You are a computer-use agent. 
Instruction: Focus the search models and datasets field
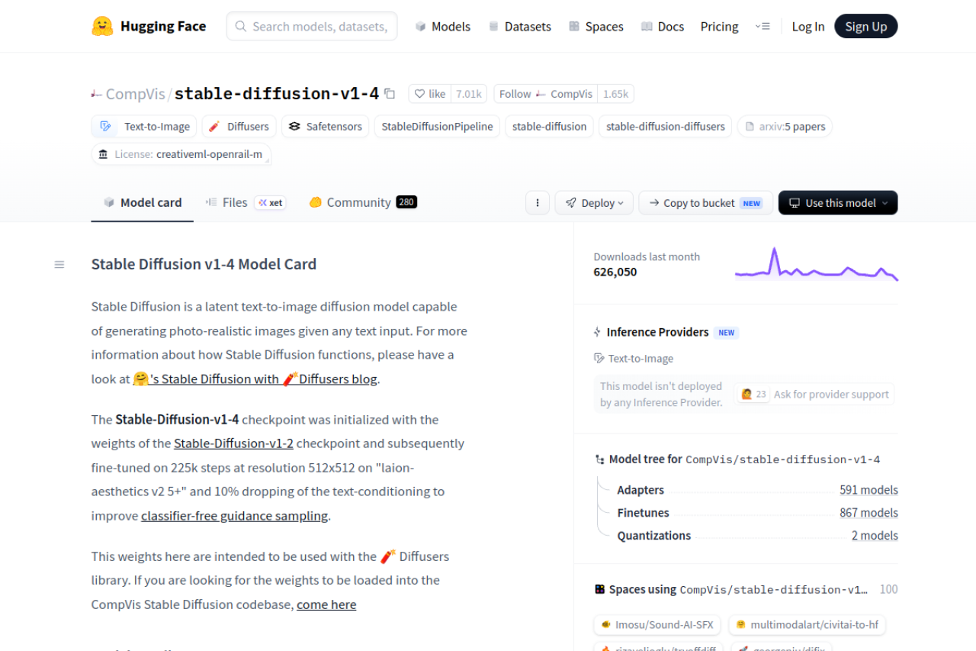tap(312, 26)
